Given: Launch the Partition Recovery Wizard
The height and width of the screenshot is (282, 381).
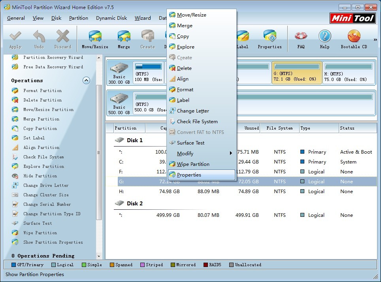Looking at the screenshot, I should [x=53, y=57].
